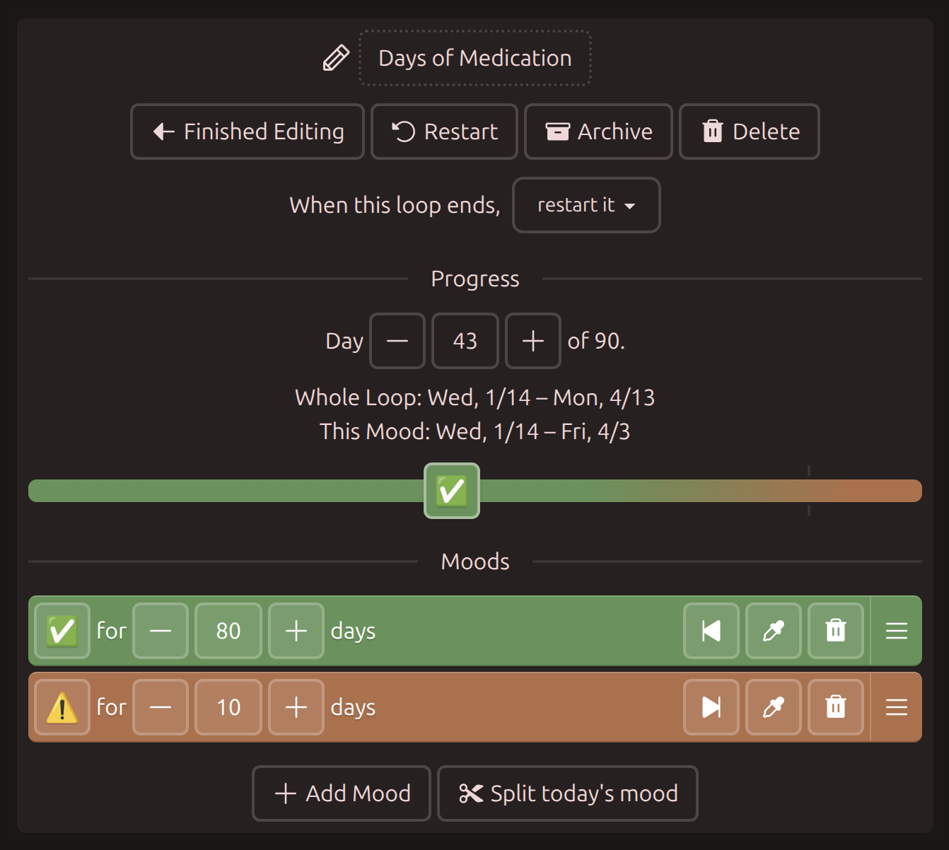
Task: Grab the reorder handle on the green mood row
Action: coord(896,631)
